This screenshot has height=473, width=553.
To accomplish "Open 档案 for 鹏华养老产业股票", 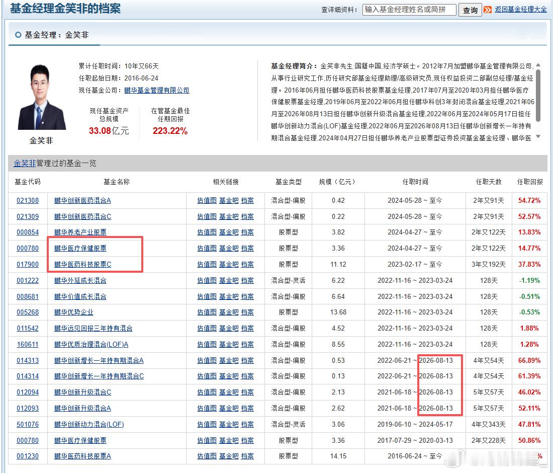I will [x=247, y=232].
